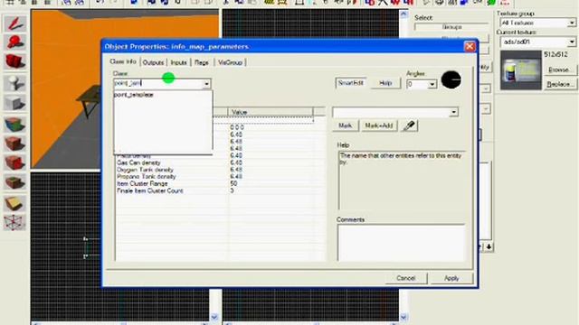Activate the red Magnify tool
This screenshot has height=325, width=579.
coord(14,42)
